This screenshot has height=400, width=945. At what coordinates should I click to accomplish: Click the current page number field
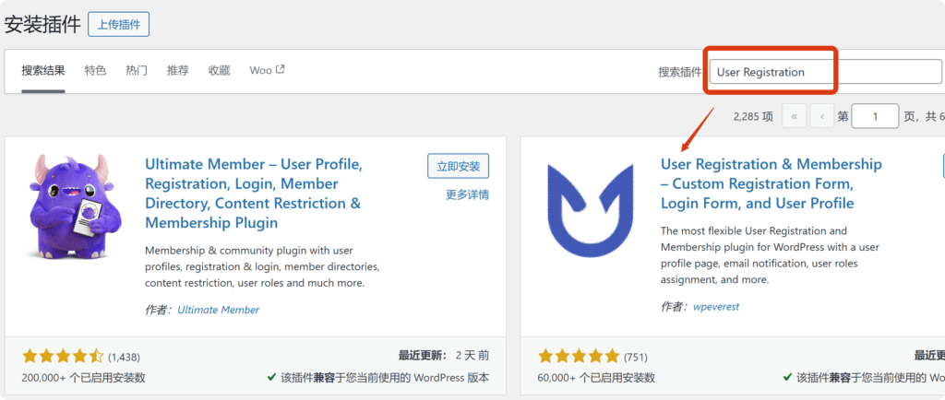coord(875,116)
